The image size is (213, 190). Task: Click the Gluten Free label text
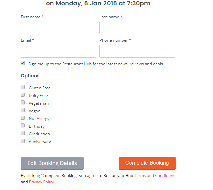[40, 88]
